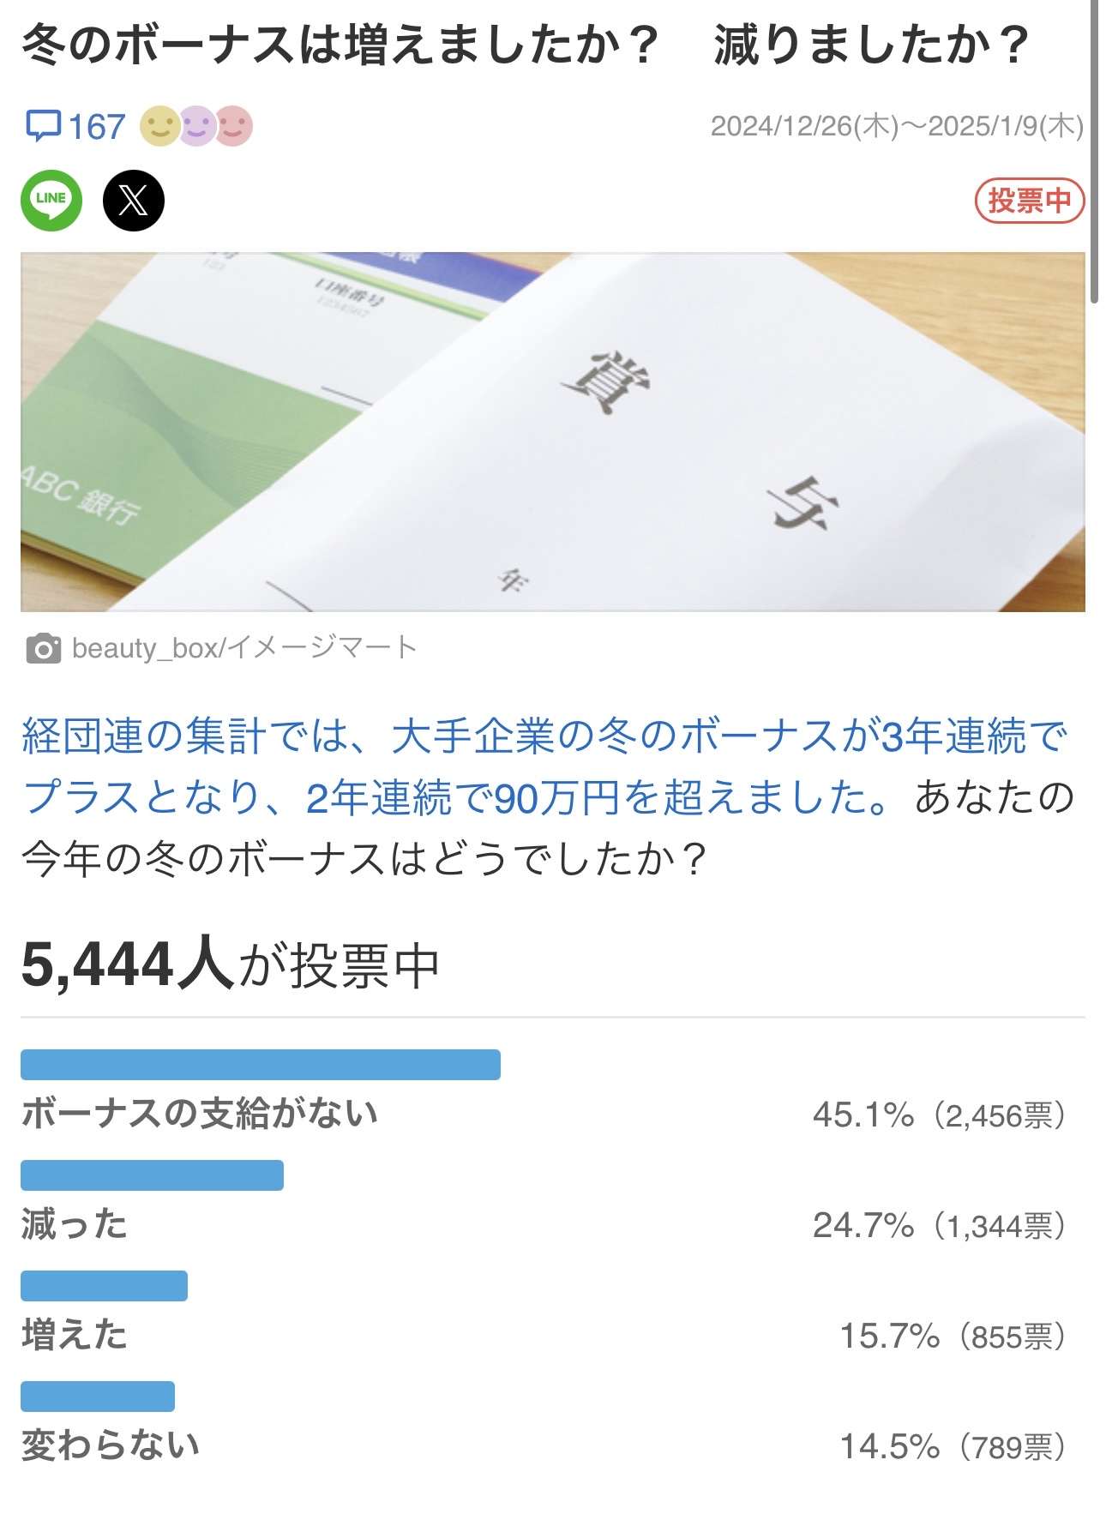This screenshot has height=1520, width=1106.
Task: Click the blue bar above 減った
Action: [x=152, y=1175]
